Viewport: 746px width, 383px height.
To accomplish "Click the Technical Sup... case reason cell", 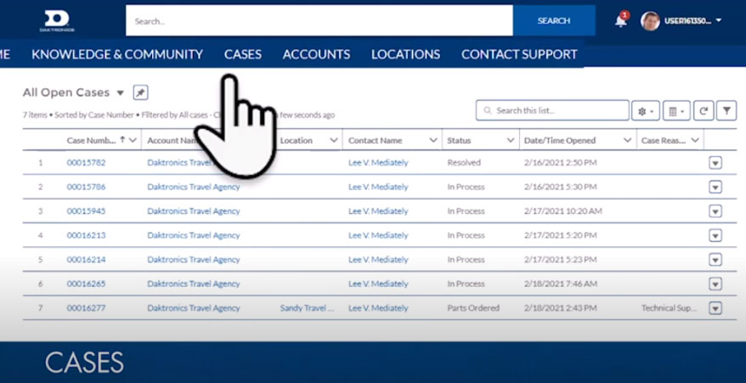I will [669, 308].
